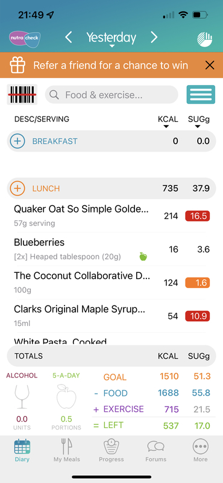Tap green apple badge beside Blueberries

pyautogui.click(x=143, y=256)
